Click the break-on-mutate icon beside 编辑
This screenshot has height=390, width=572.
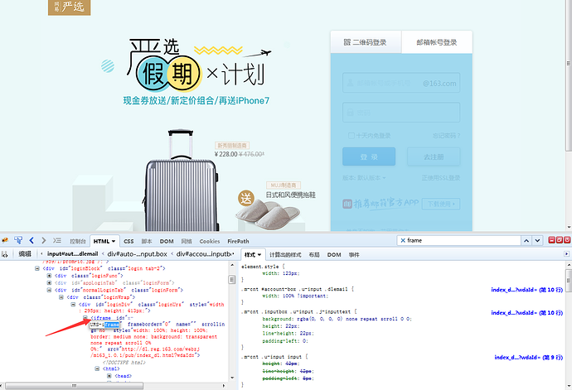(5, 254)
